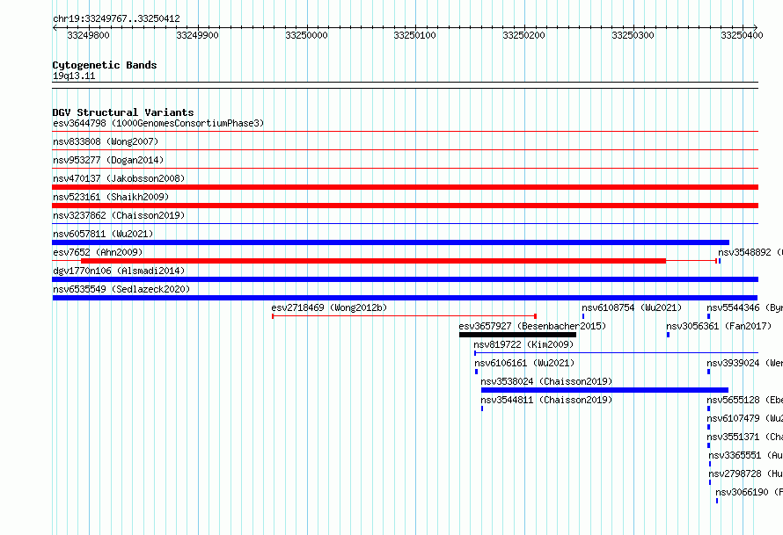Select the thin blue nsv819722 line
Image resolution: width=783 pixels, height=535 pixels.
616,353
